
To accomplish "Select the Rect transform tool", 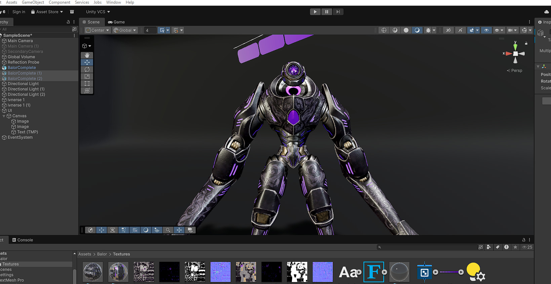I will [87, 83].
